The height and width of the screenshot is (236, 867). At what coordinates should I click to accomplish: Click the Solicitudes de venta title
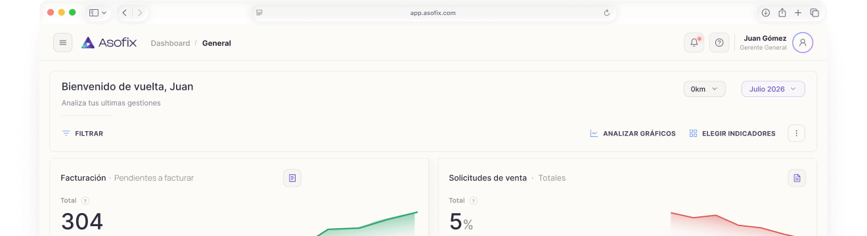pyautogui.click(x=488, y=178)
